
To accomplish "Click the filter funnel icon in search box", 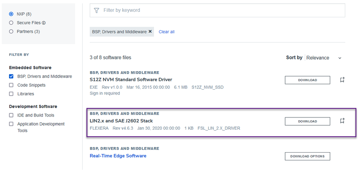I will [x=97, y=10].
